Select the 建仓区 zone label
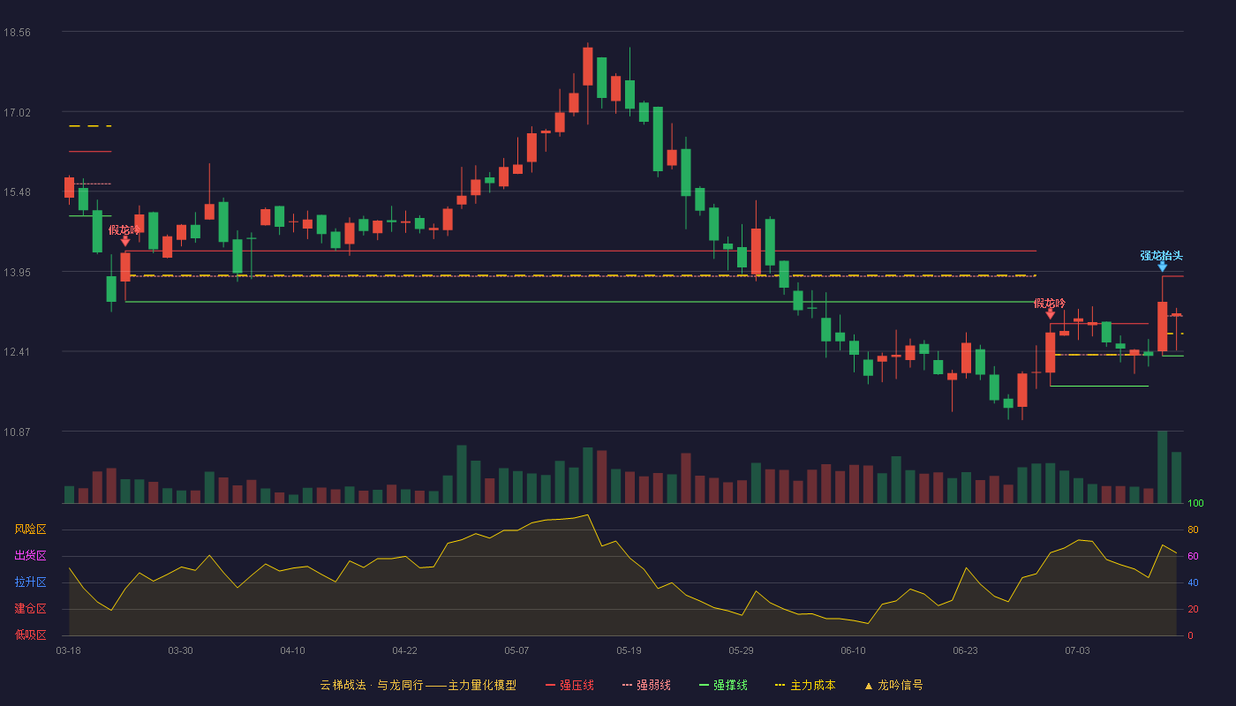1236x706 pixels. [30, 609]
